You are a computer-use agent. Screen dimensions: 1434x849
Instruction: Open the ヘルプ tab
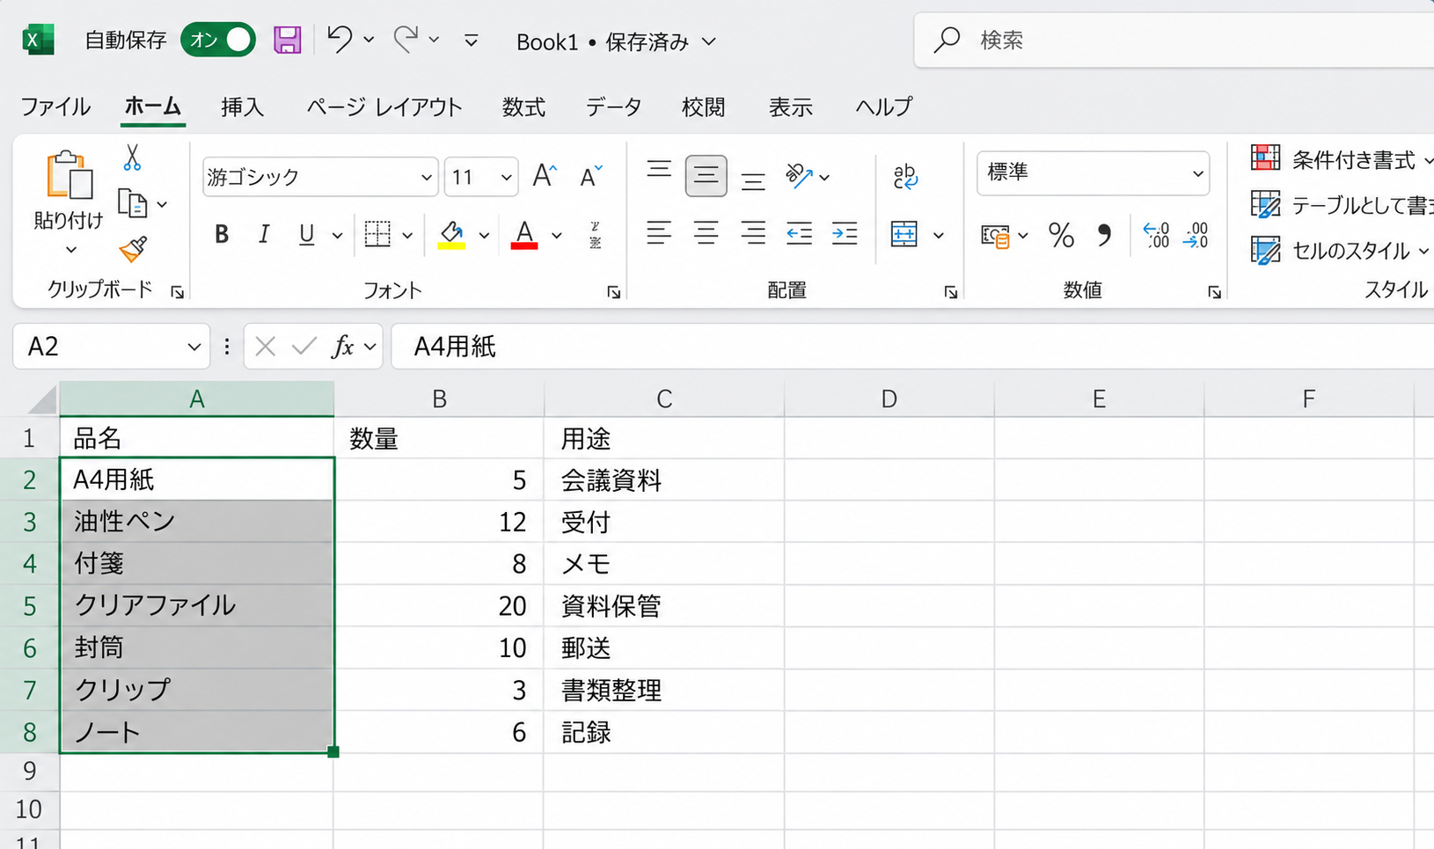[884, 107]
